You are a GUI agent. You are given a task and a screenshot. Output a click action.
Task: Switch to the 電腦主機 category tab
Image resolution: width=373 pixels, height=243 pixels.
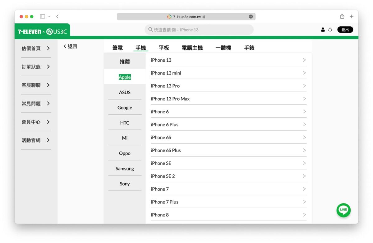pyautogui.click(x=192, y=48)
